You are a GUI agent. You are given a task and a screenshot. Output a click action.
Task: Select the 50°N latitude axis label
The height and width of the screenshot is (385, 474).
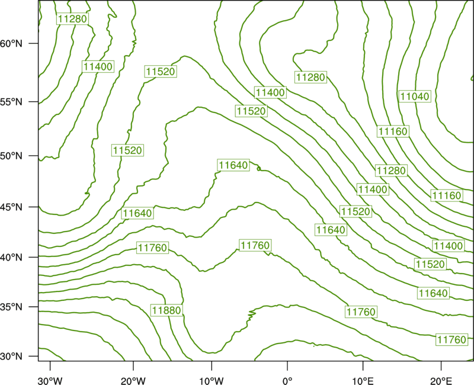(x=11, y=156)
